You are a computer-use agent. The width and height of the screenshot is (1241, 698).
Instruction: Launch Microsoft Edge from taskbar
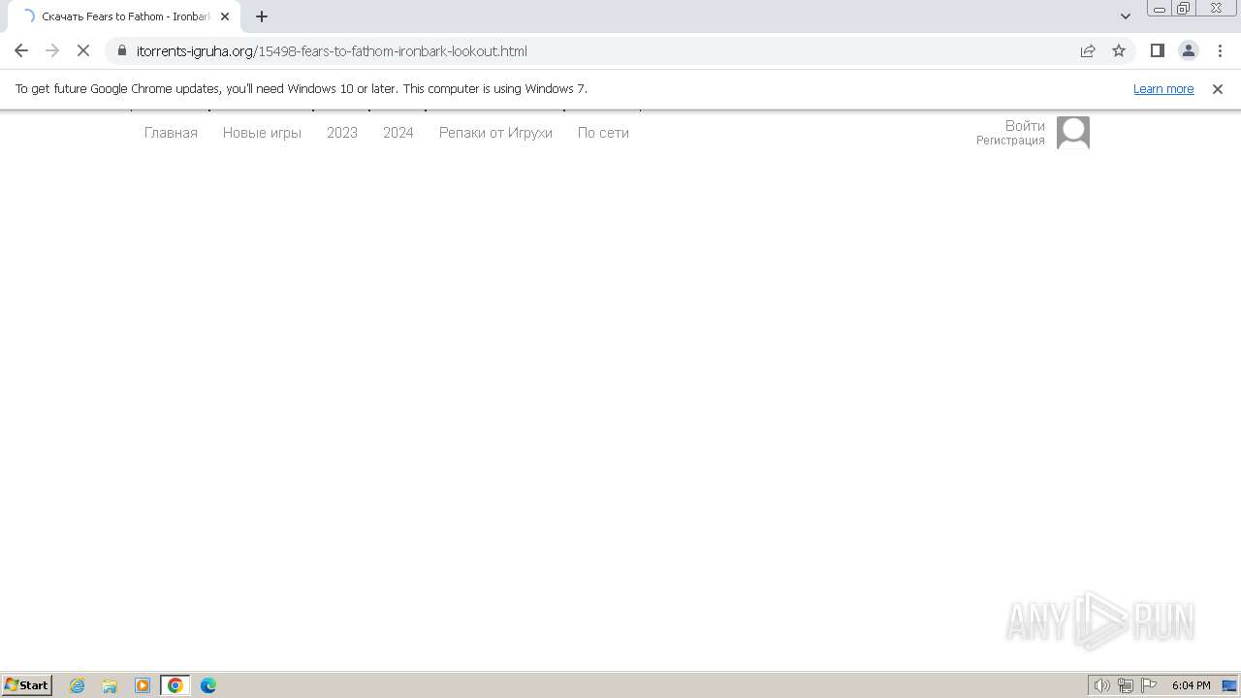pos(208,685)
